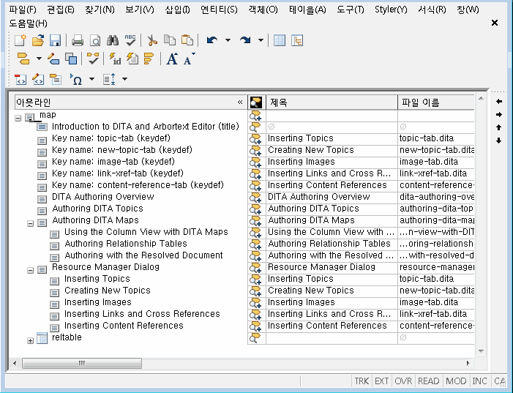Open the Undo history dropdown arrow

click(228, 40)
